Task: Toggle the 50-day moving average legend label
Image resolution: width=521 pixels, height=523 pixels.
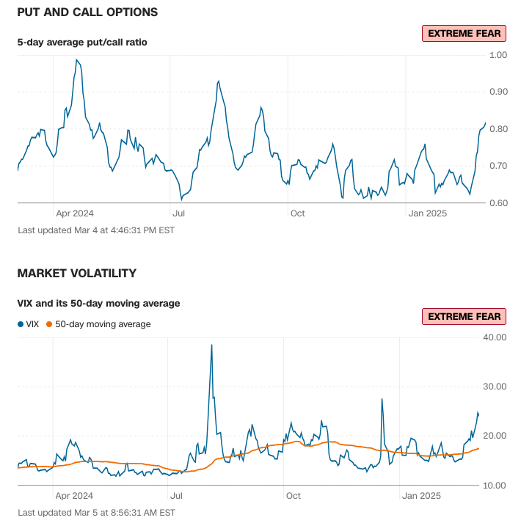Action: tap(103, 324)
